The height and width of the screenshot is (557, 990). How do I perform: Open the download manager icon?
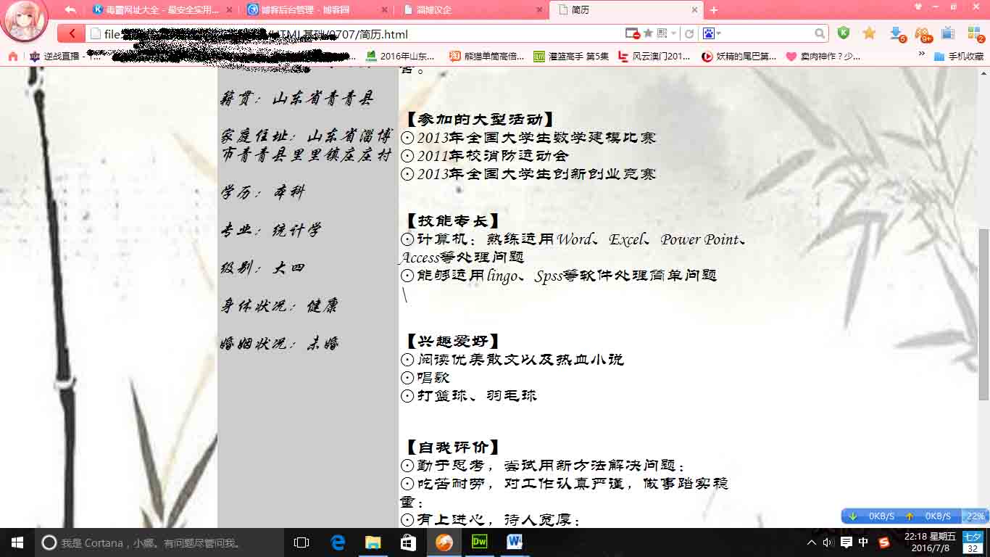pyautogui.click(x=897, y=33)
